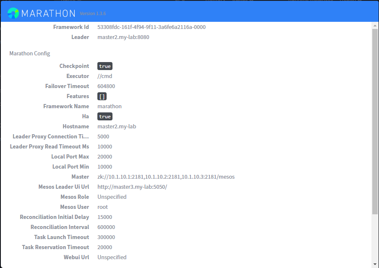Select the Mesos Role value Unspecified
Viewport: 379px width, 268px height.
click(x=112, y=197)
